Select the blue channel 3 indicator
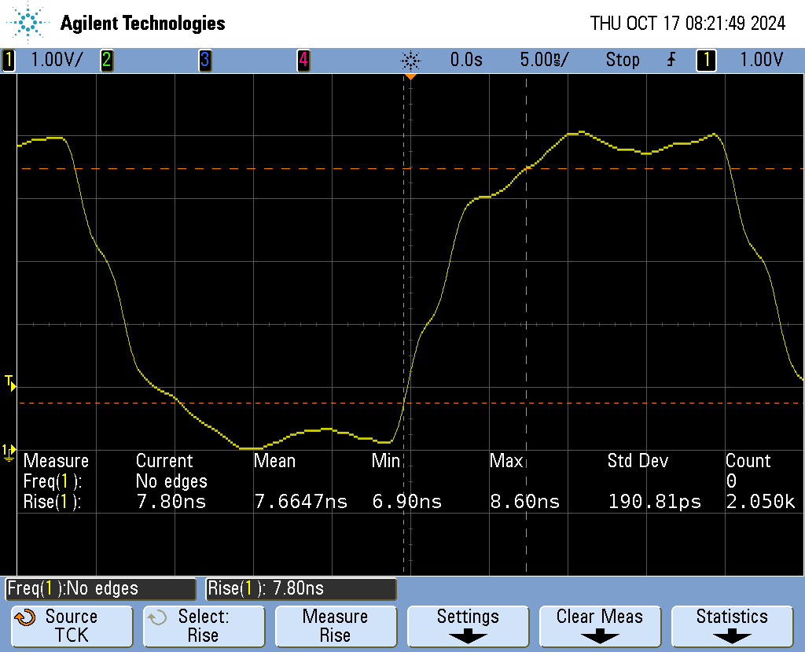The height and width of the screenshot is (652, 805). pyautogui.click(x=204, y=60)
